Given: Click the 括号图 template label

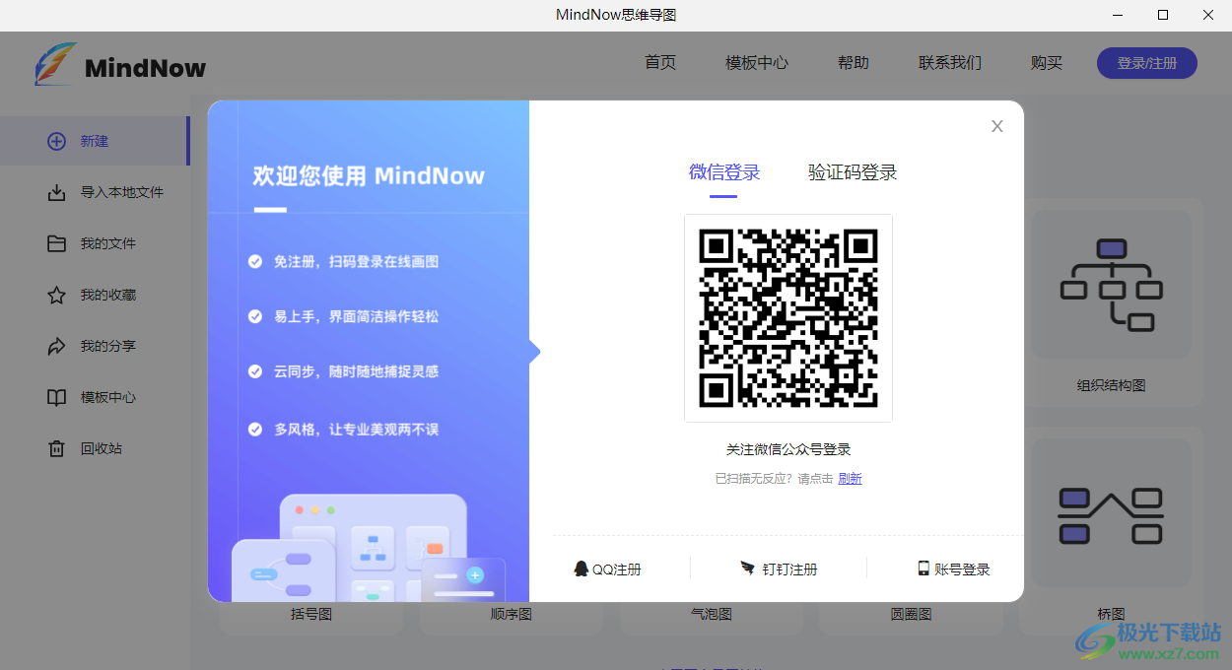Looking at the screenshot, I should 311,614.
